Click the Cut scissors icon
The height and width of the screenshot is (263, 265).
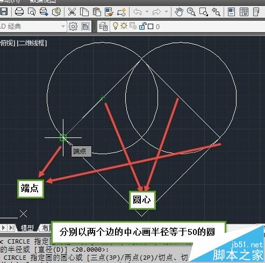click(72, 12)
